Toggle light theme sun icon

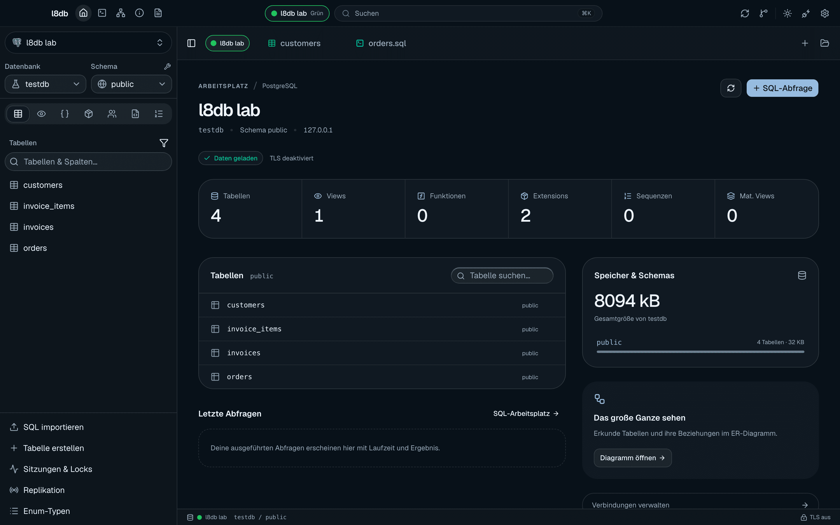click(x=787, y=13)
